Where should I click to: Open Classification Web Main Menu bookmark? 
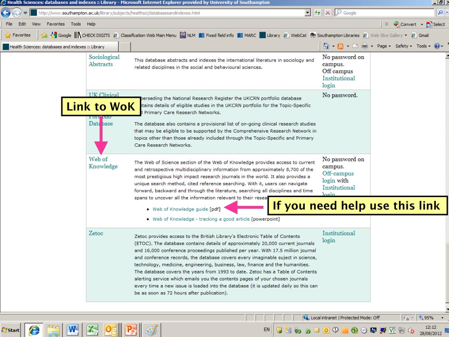145,35
